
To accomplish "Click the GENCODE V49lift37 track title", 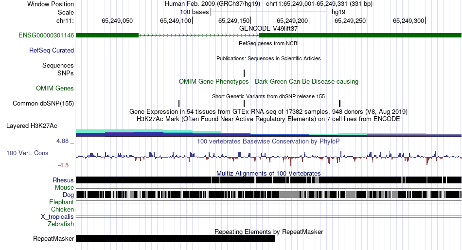I will pyautogui.click(x=268, y=29).
